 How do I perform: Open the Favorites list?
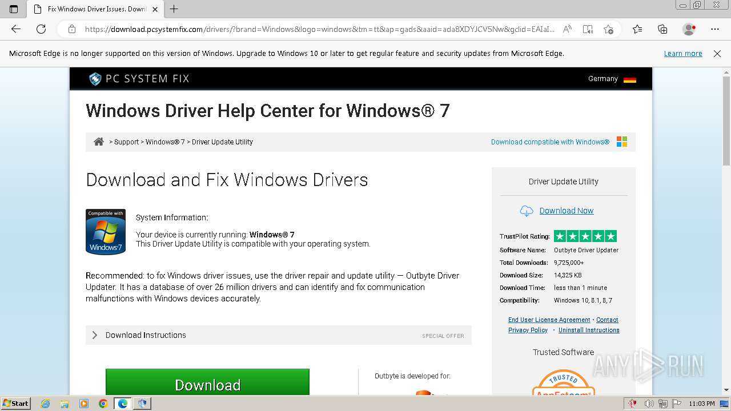tap(637, 29)
